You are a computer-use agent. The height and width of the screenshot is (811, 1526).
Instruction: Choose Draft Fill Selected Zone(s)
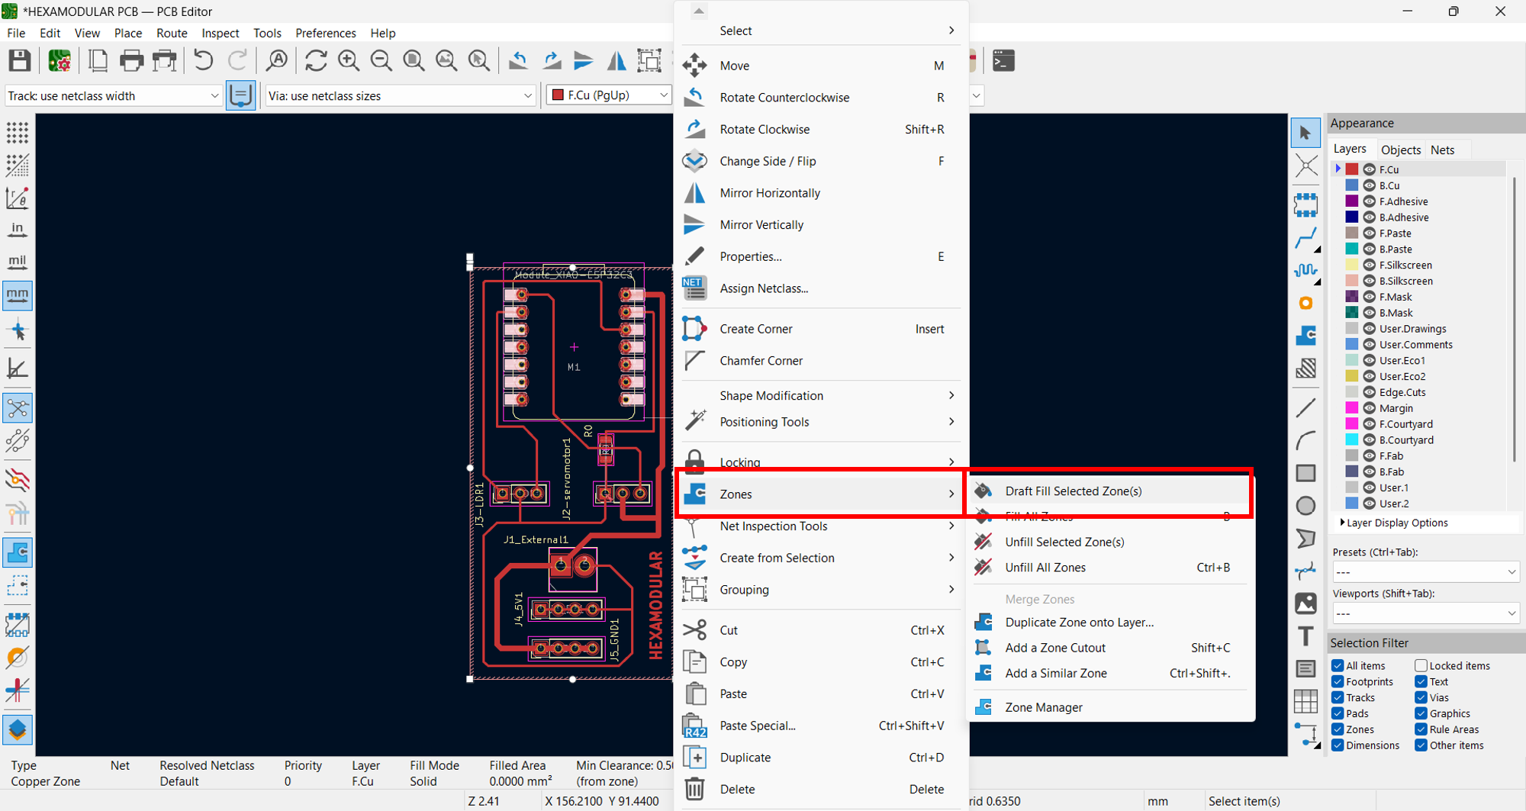(x=1111, y=491)
